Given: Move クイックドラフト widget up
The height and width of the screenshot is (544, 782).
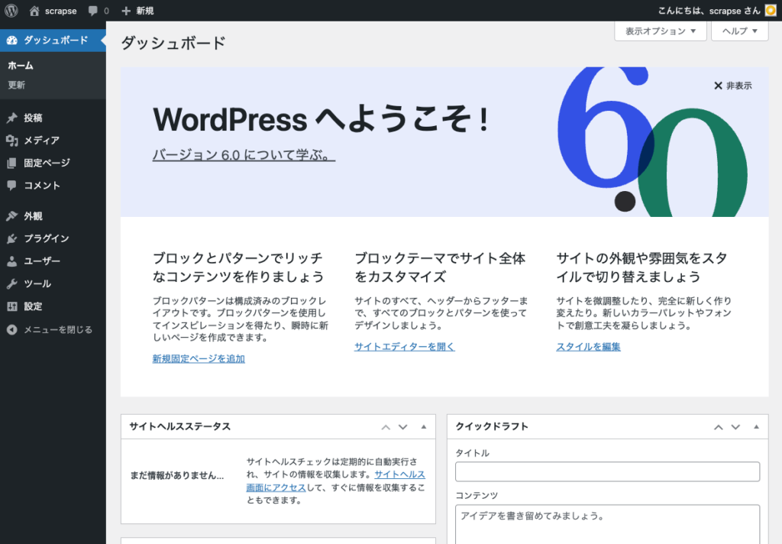Looking at the screenshot, I should [718, 427].
